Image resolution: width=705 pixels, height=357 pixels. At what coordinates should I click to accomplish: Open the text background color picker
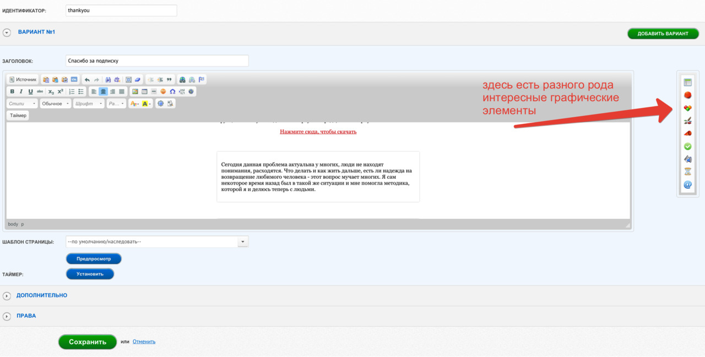[146, 103]
